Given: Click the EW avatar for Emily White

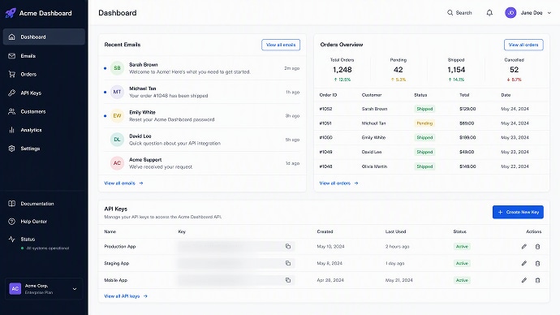Looking at the screenshot, I should pyautogui.click(x=117, y=116).
